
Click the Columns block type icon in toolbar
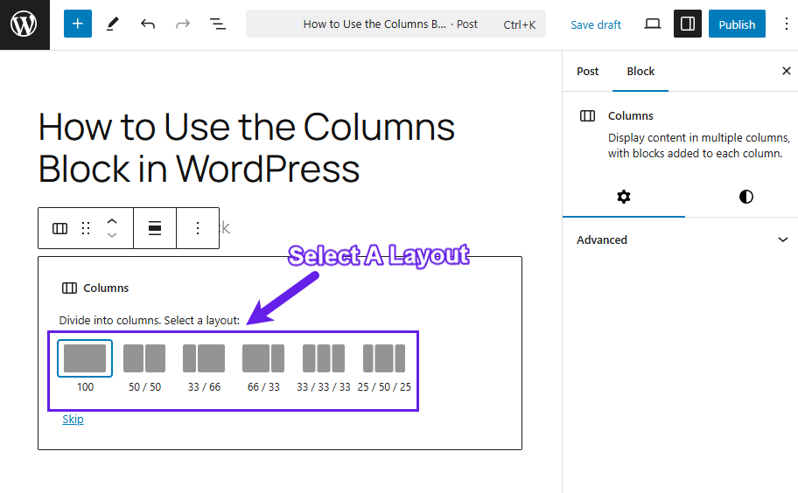(x=59, y=228)
